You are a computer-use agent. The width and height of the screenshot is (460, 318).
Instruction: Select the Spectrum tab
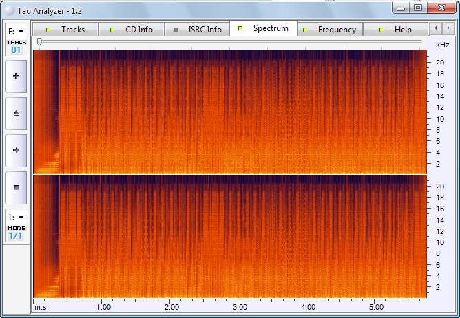pos(264,29)
